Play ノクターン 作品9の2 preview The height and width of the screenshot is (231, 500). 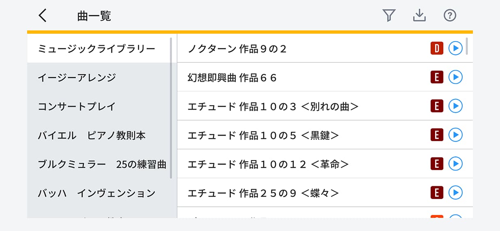(455, 48)
